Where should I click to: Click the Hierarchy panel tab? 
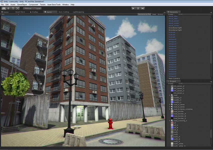[x=174, y=12]
